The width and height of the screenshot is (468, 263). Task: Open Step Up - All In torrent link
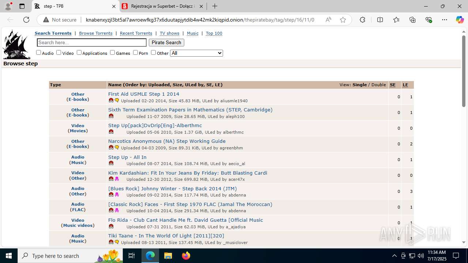127,157
